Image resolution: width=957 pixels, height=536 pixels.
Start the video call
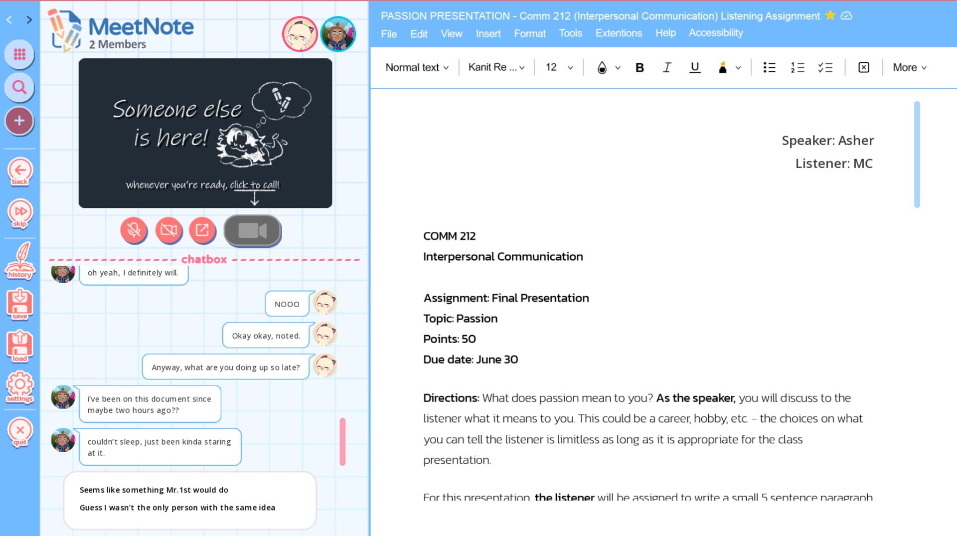(x=253, y=230)
